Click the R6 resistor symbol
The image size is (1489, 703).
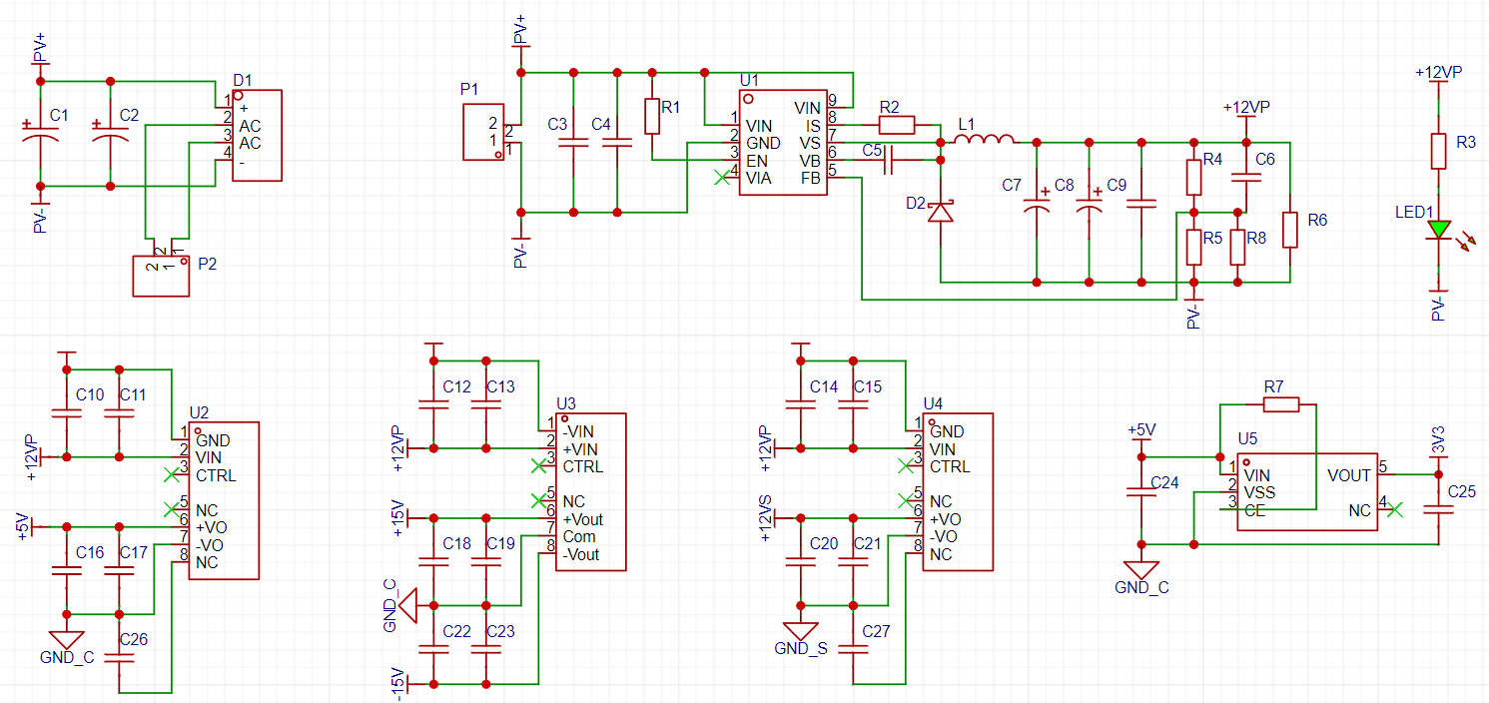coord(1290,230)
